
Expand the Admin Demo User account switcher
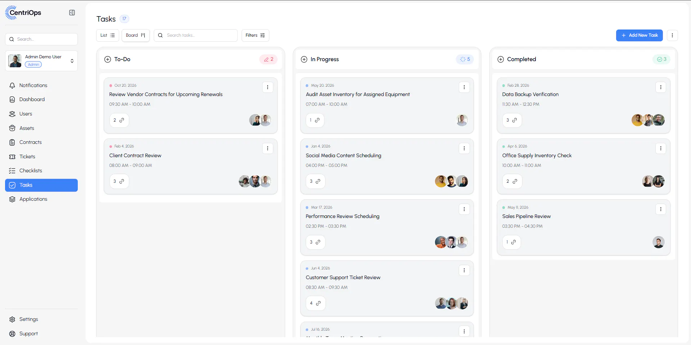(41, 61)
